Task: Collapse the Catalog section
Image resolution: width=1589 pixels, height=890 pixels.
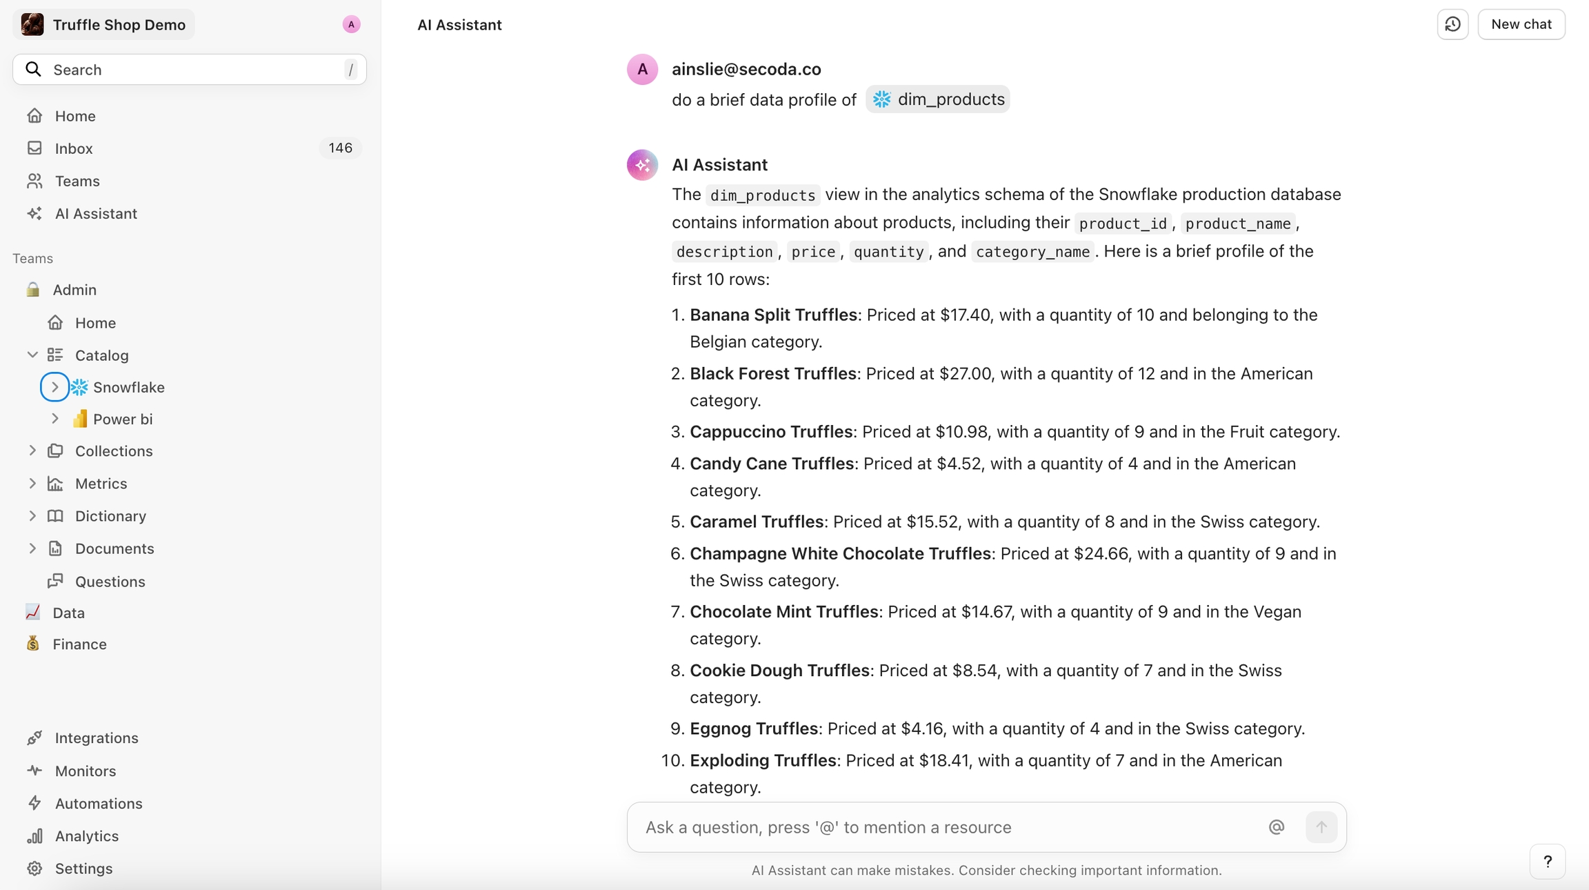Action: [32, 355]
